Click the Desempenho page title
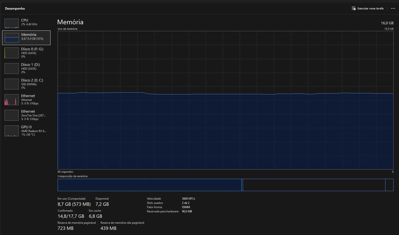Image resolution: width=399 pixels, height=235 pixels. [15, 9]
